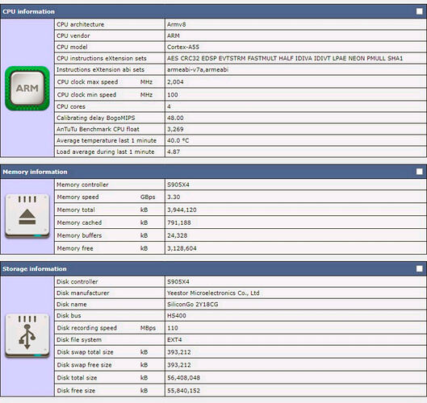Select the CPU architecture value Armv8
The width and height of the screenshot is (427, 403).
click(x=177, y=24)
